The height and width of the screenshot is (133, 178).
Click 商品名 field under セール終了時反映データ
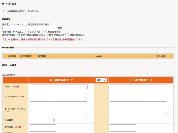[138, 87]
